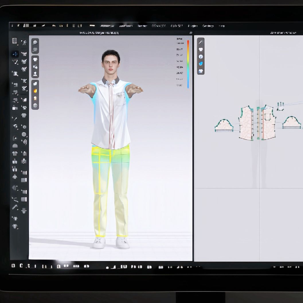
Task: Select the diagonal ruler tool in left toolbar
Action: tap(15, 207)
